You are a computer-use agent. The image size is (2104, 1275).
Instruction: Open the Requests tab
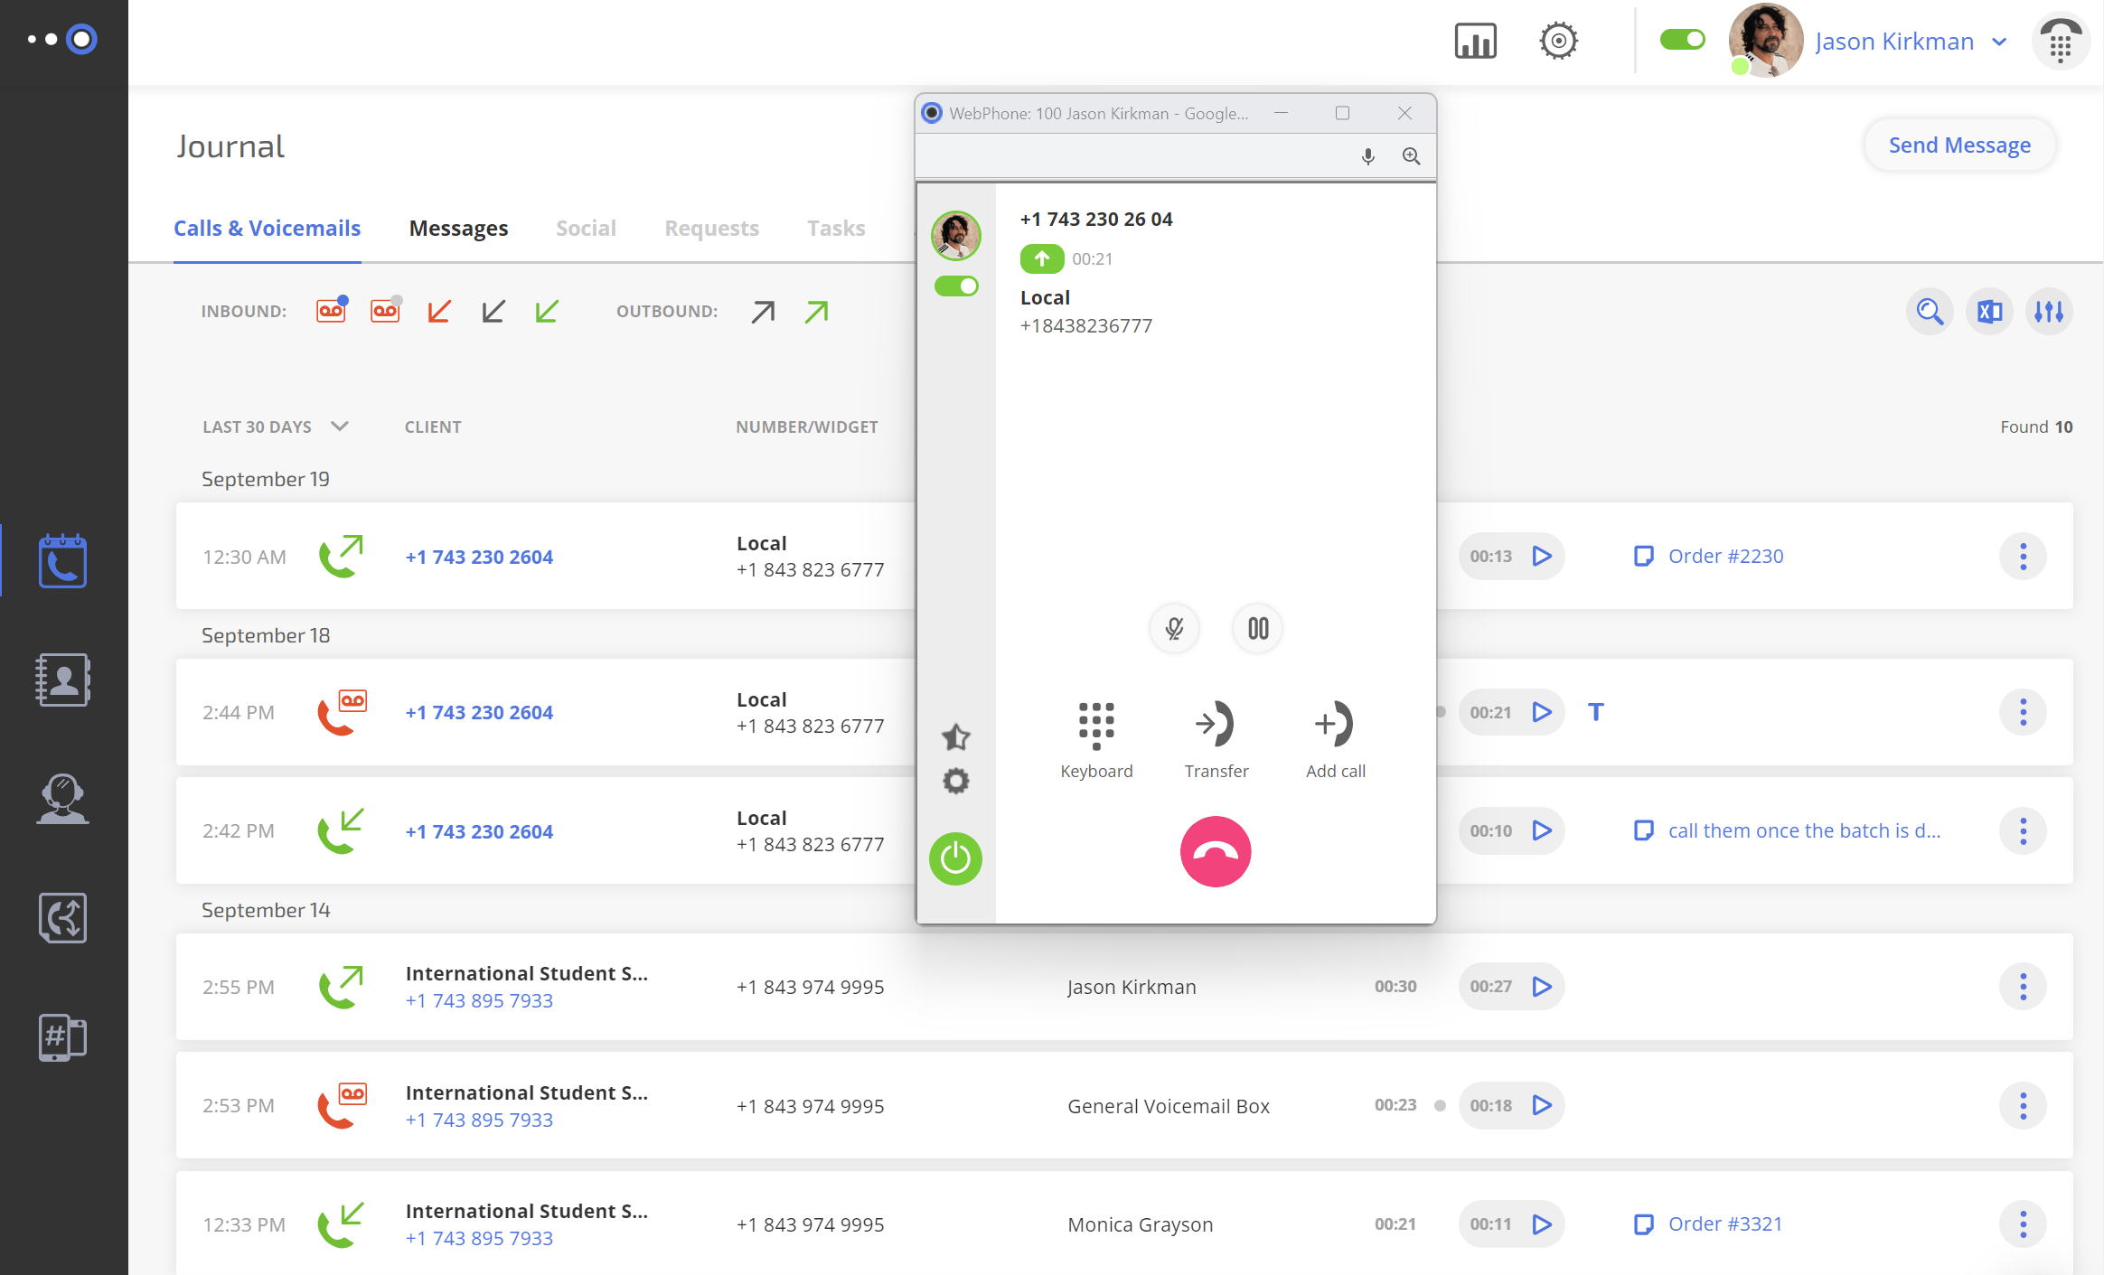(x=711, y=229)
